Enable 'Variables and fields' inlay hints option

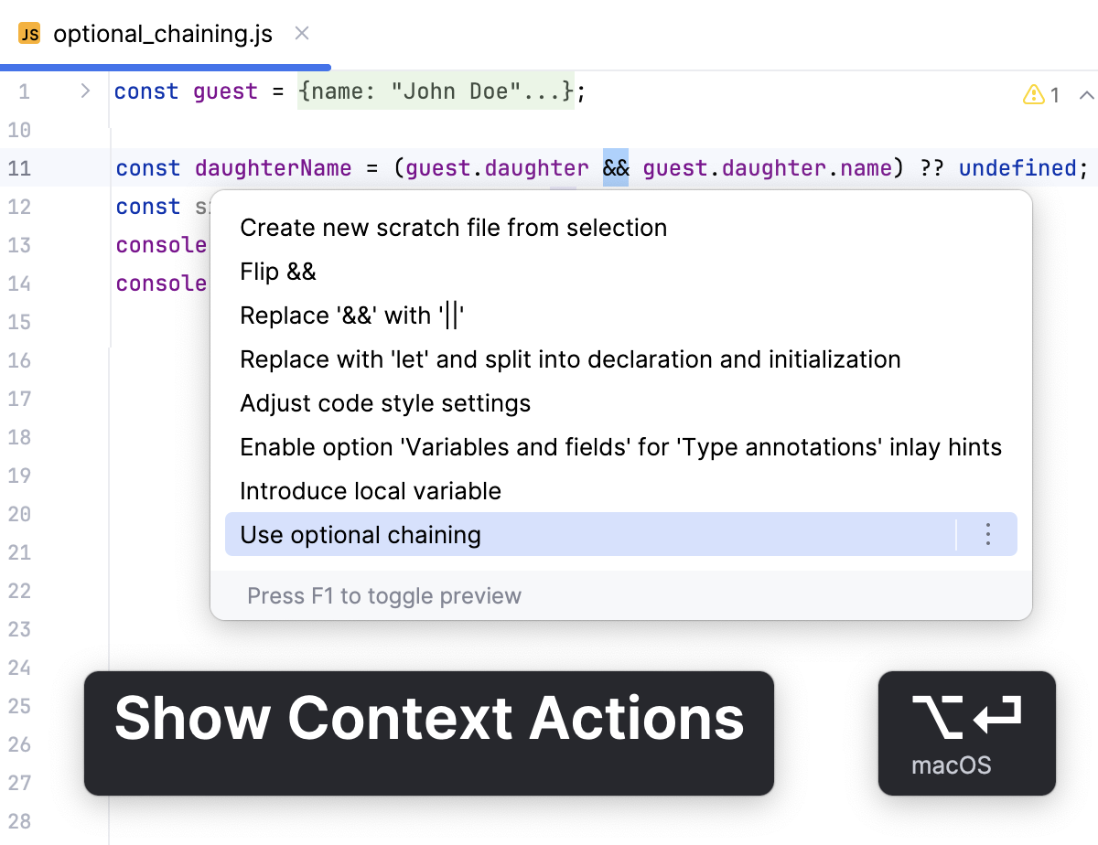click(620, 446)
